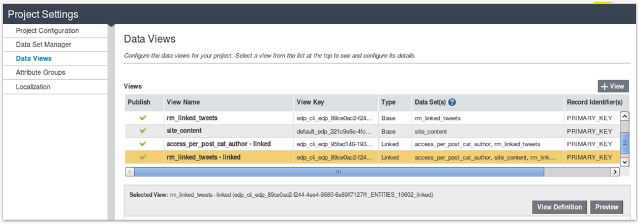This screenshot has height=224, width=639.
Task: Select rm_linked_tweets - linked view name
Action: pos(203,157)
